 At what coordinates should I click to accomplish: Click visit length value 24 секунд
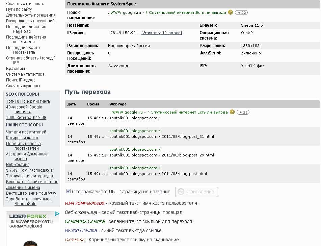coord(118,66)
